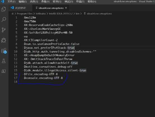Click line number 9 in the gutter
The image size is (155, 117).
pos(16,48)
